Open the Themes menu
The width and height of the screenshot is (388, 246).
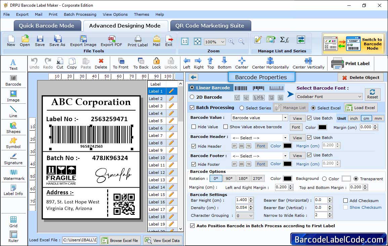(x=141, y=14)
